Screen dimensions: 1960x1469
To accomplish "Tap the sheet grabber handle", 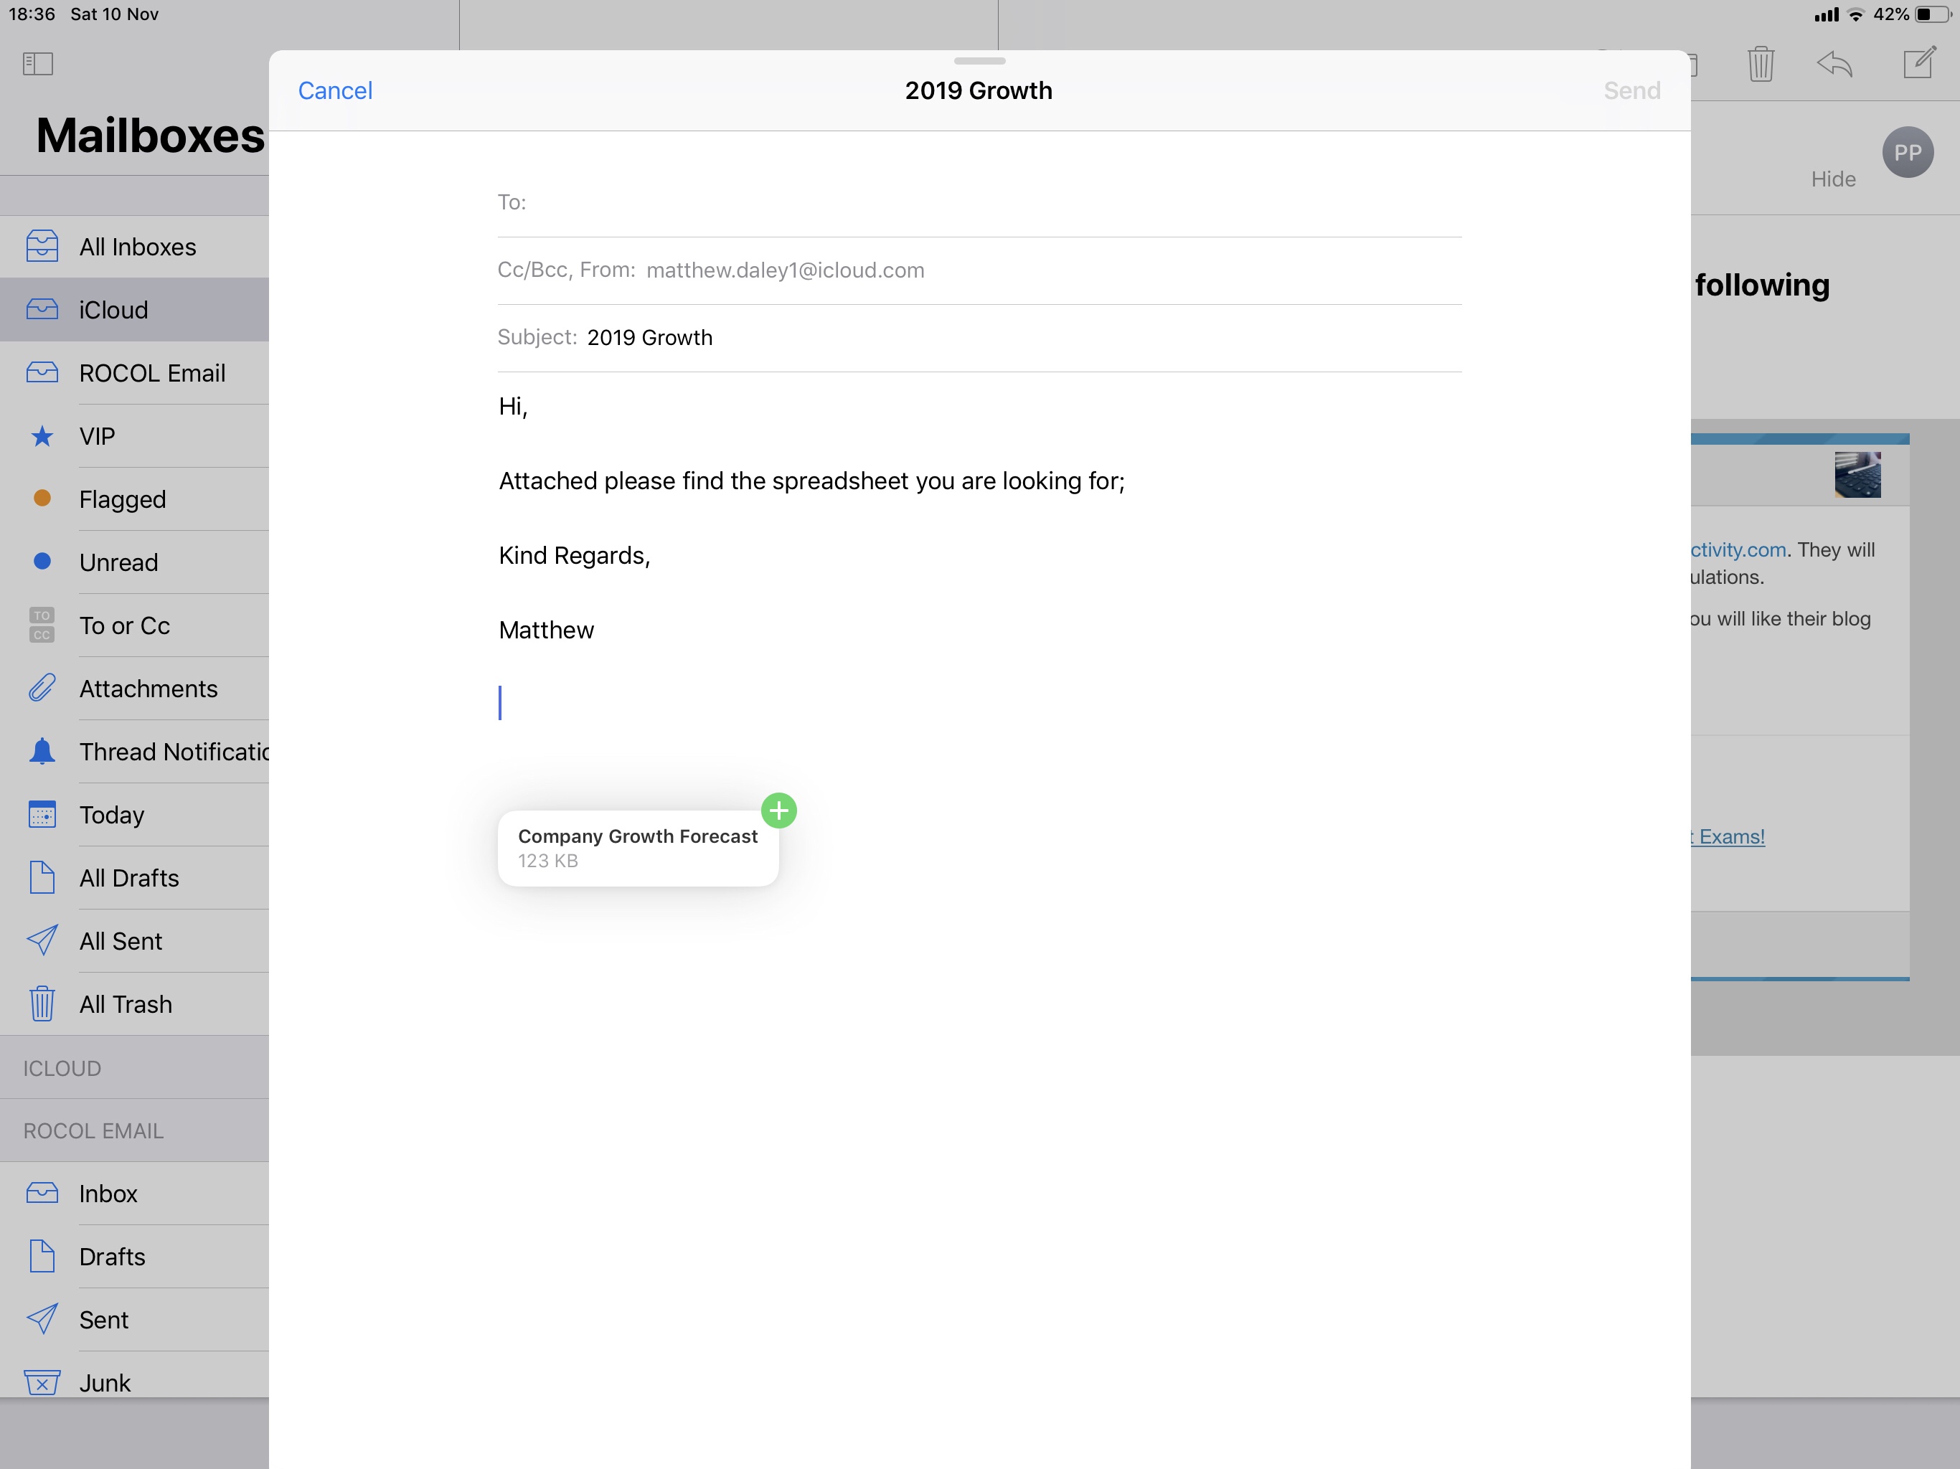I will pos(979,61).
